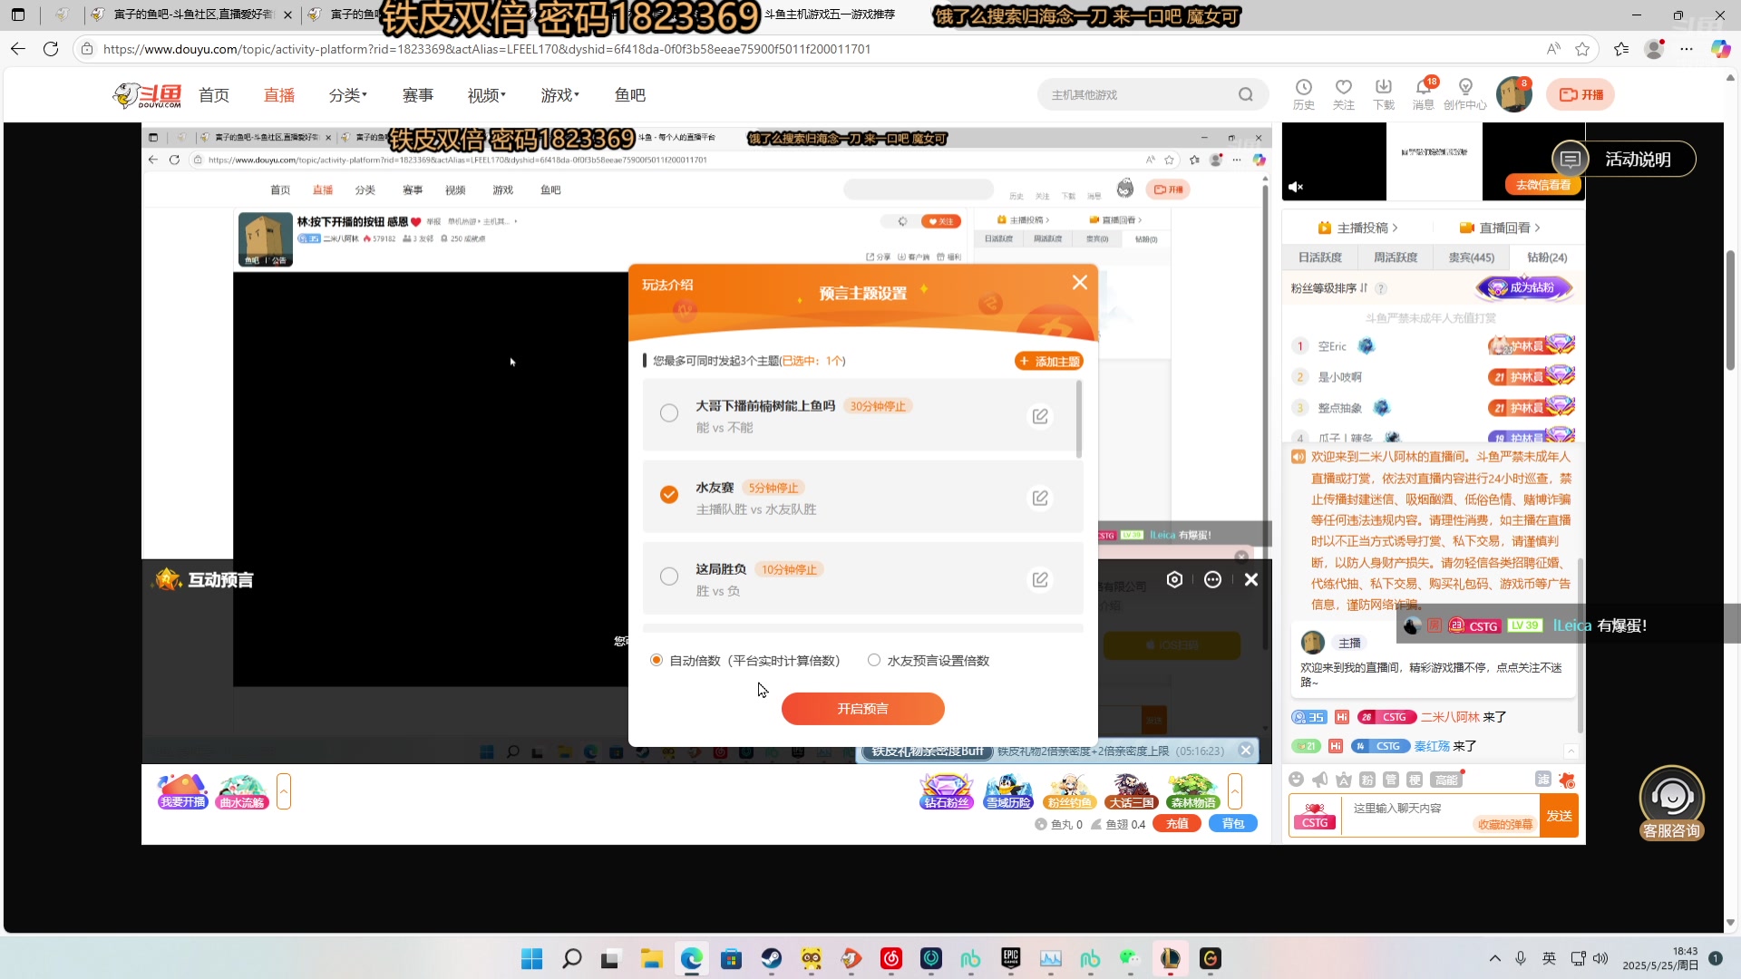The image size is (1741, 979).
Task: Open the 视频 dropdown menu
Action: pyautogui.click(x=487, y=95)
